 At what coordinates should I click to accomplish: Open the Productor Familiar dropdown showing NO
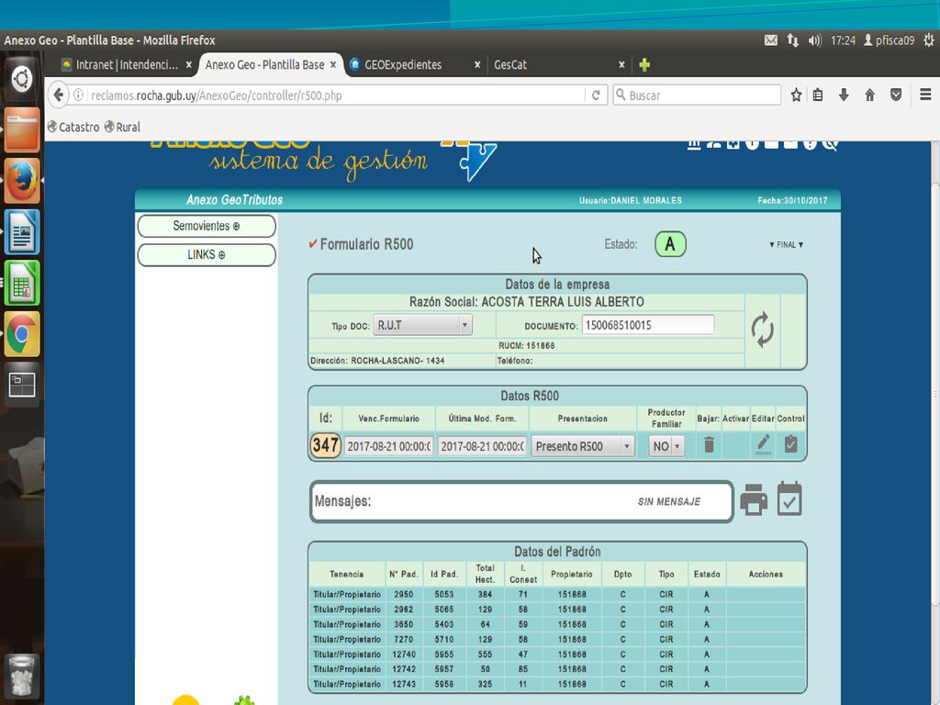coord(666,446)
